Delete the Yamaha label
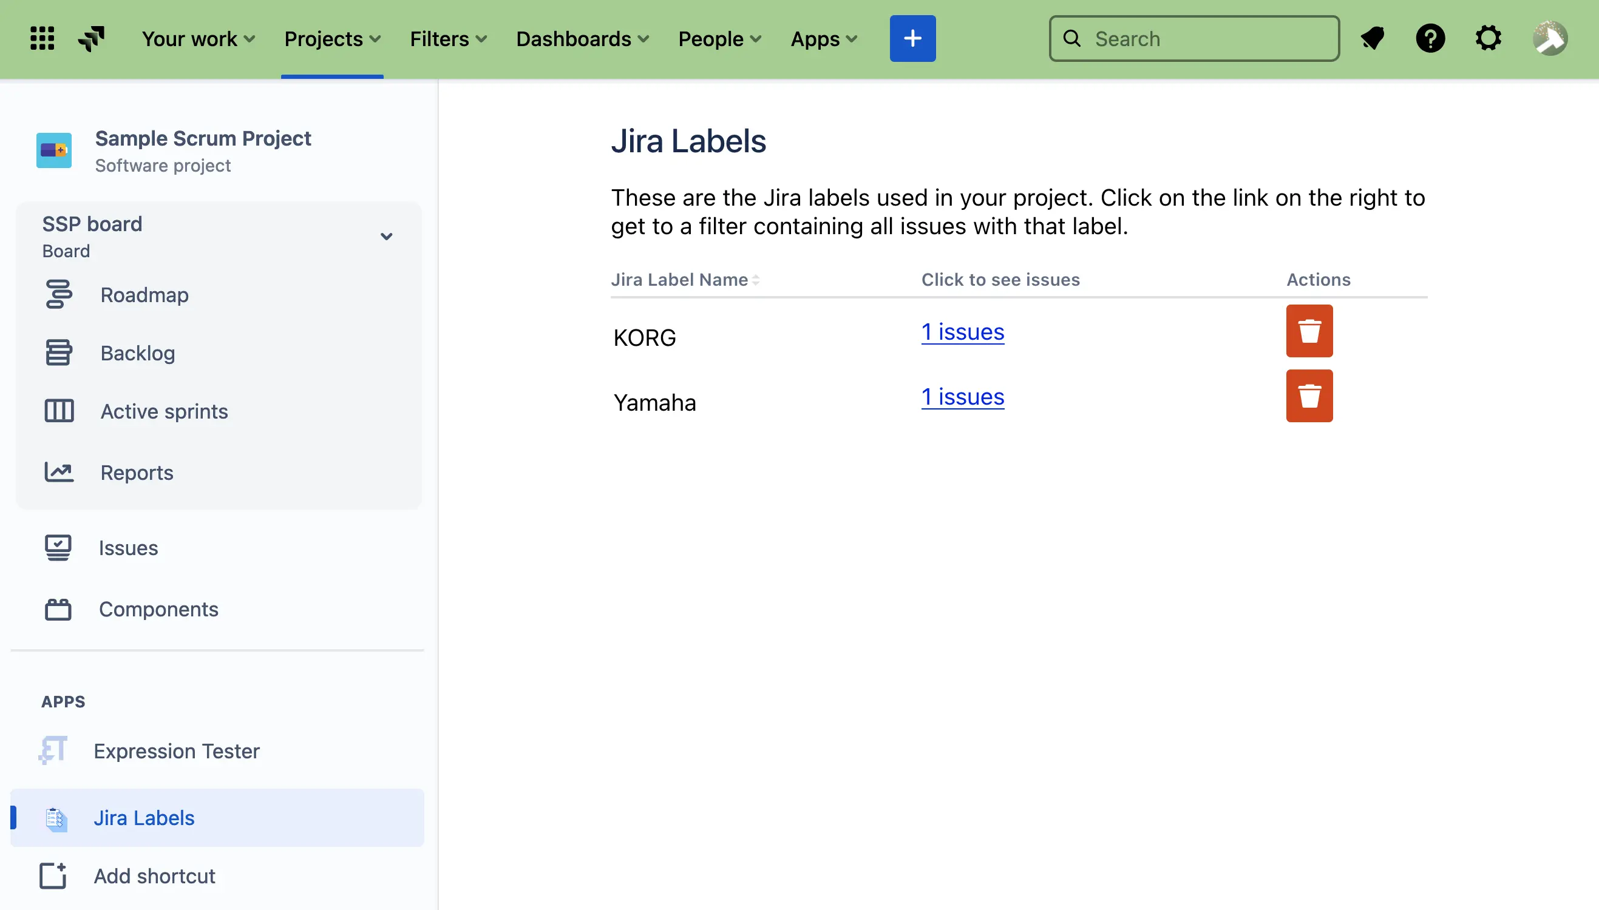Image resolution: width=1599 pixels, height=910 pixels. (x=1309, y=396)
